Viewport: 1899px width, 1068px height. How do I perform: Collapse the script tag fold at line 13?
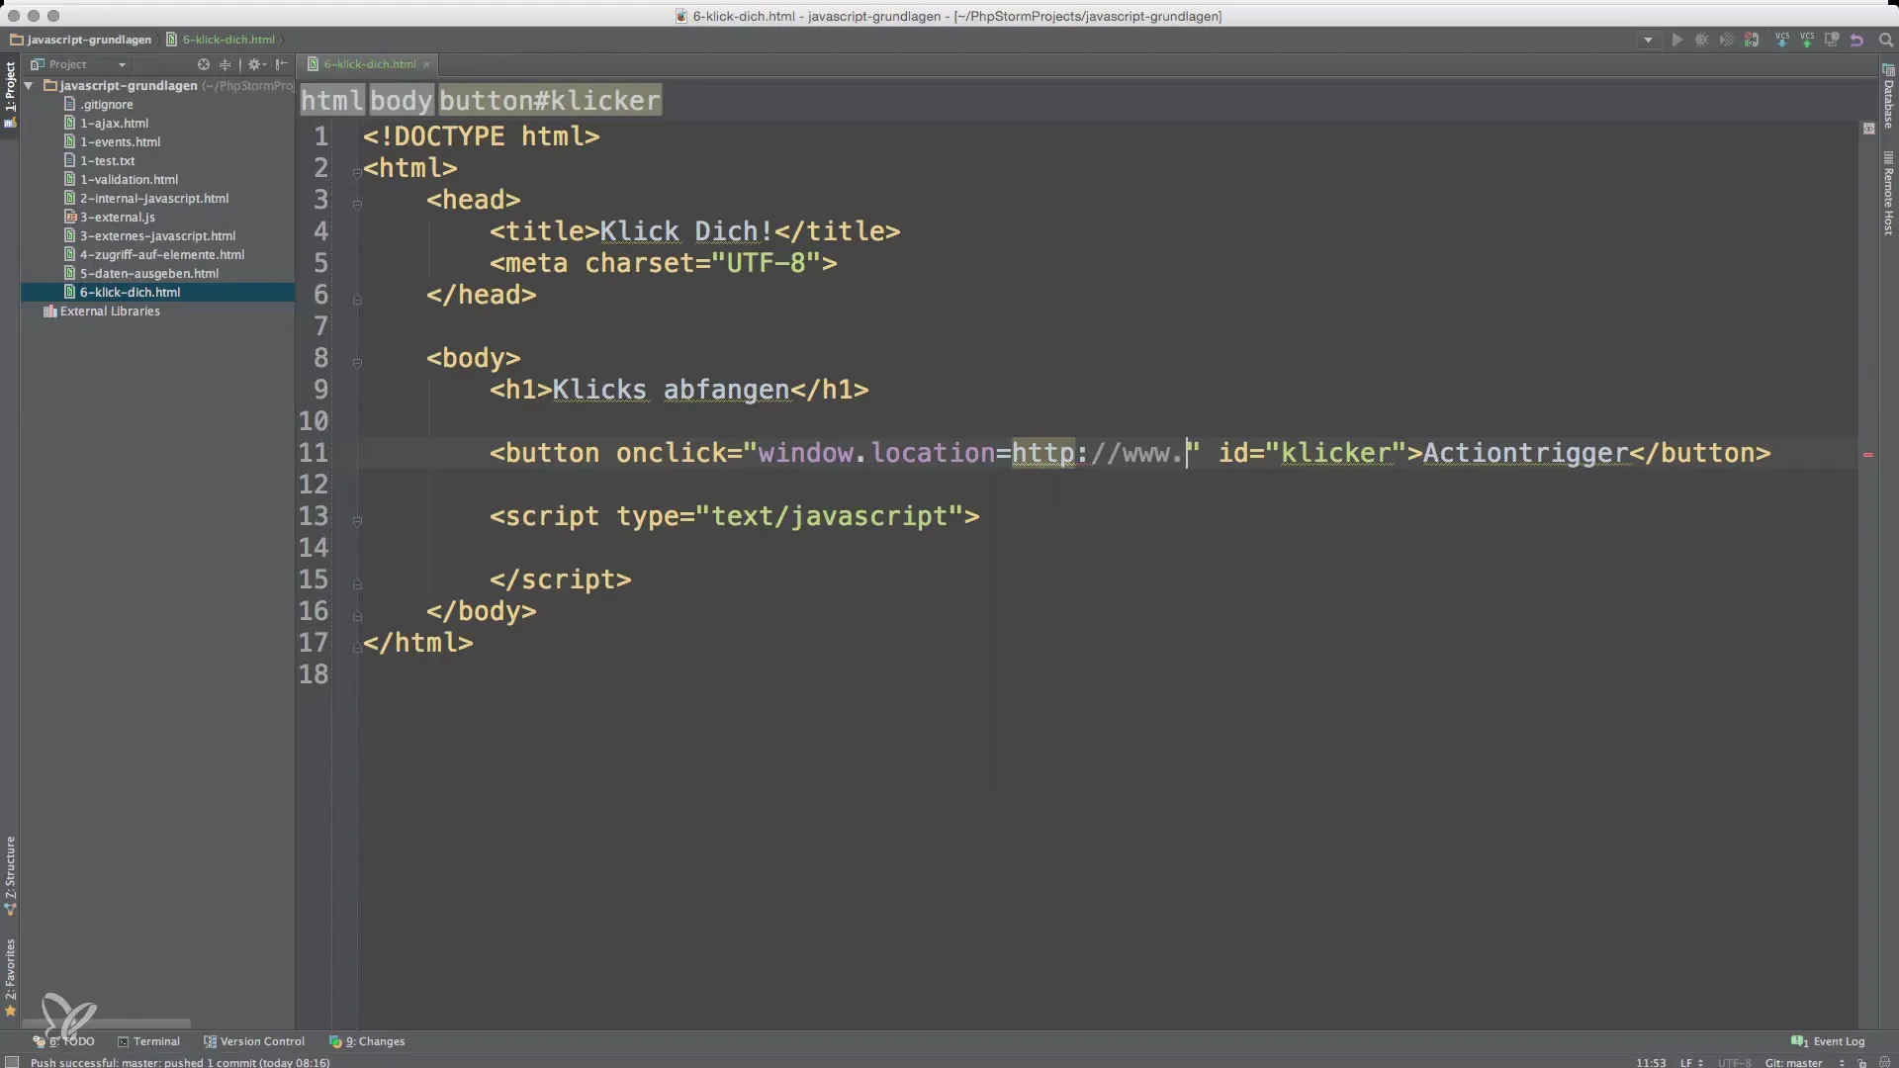point(357,520)
